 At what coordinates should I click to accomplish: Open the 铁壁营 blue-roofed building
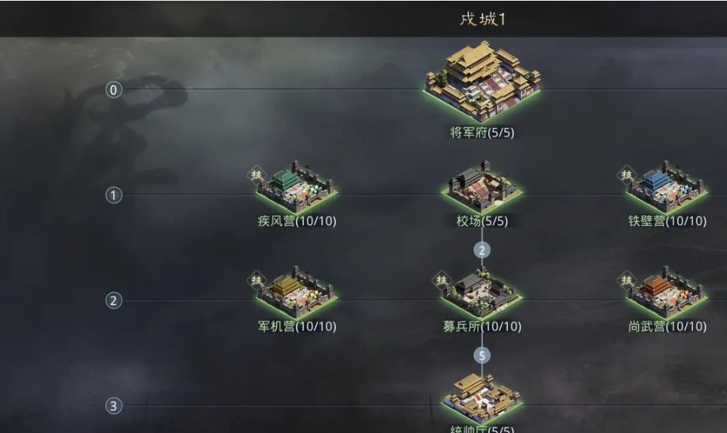click(x=667, y=187)
